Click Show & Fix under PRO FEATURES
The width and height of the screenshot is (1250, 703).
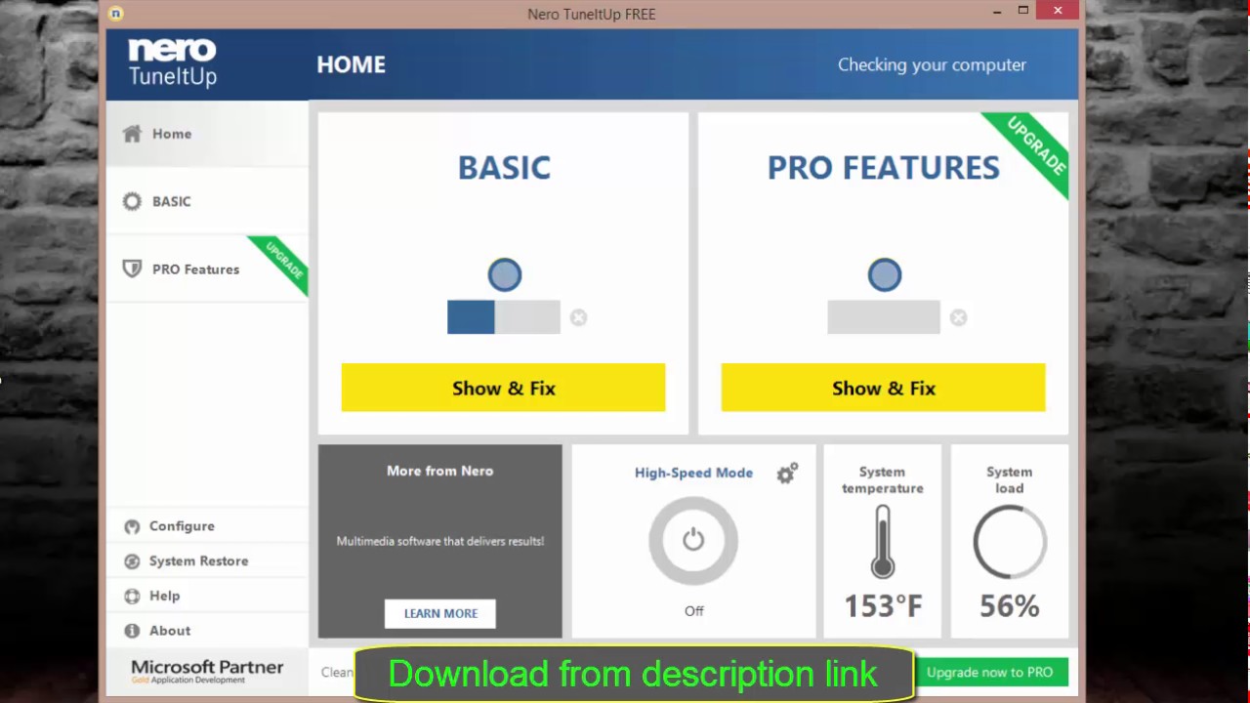[883, 388]
